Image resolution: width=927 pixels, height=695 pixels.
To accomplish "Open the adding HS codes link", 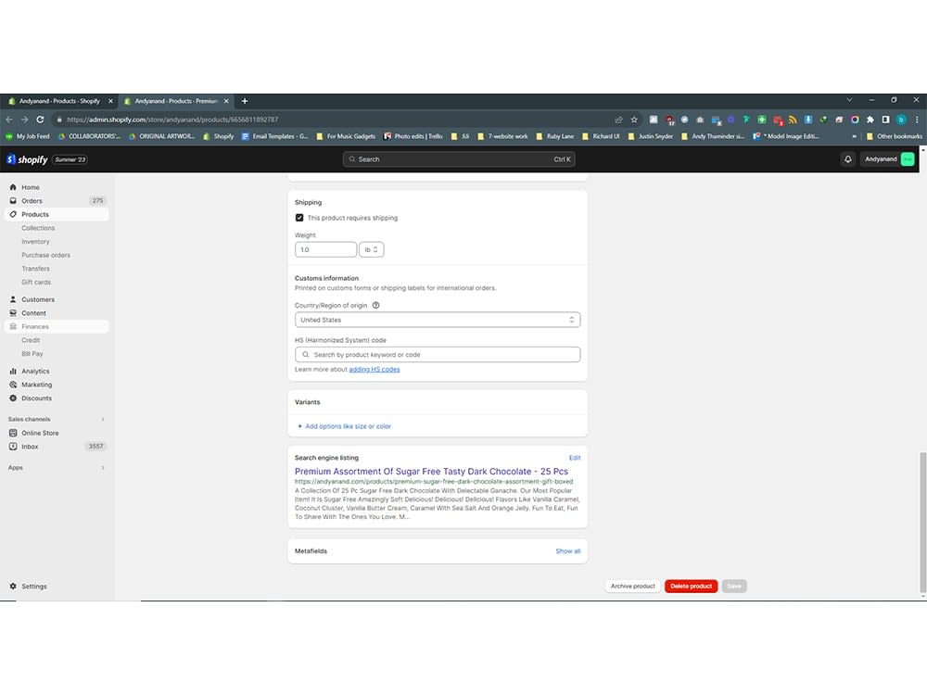I will 375,370.
